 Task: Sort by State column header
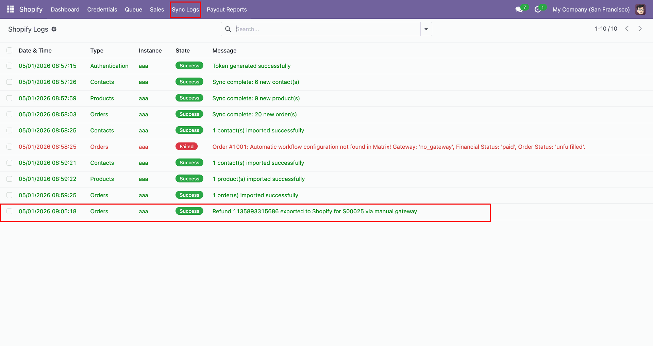click(183, 50)
